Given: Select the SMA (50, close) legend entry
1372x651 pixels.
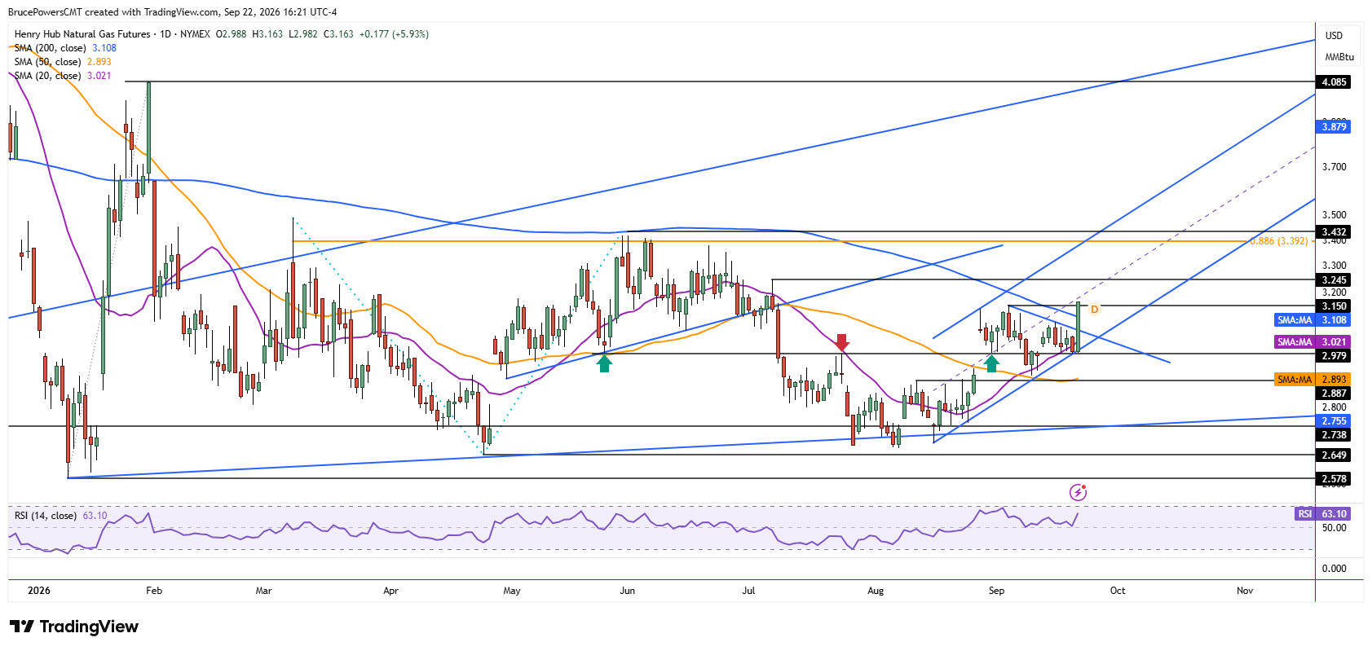Looking at the screenshot, I should [x=63, y=62].
